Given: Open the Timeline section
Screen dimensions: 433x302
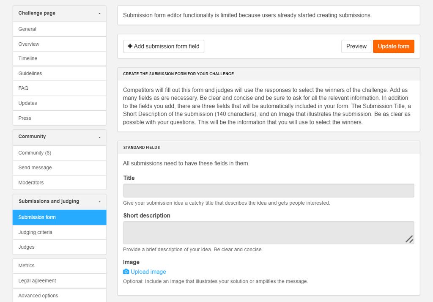Looking at the screenshot, I should (59, 58).
